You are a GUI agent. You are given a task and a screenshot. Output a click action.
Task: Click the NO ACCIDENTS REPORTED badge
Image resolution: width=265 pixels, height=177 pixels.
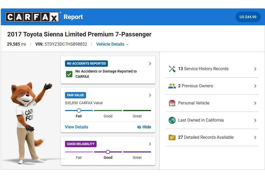[x=86, y=64]
